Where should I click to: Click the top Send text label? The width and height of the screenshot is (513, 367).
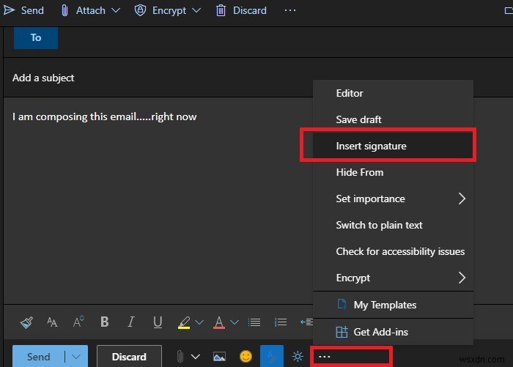[x=32, y=10]
